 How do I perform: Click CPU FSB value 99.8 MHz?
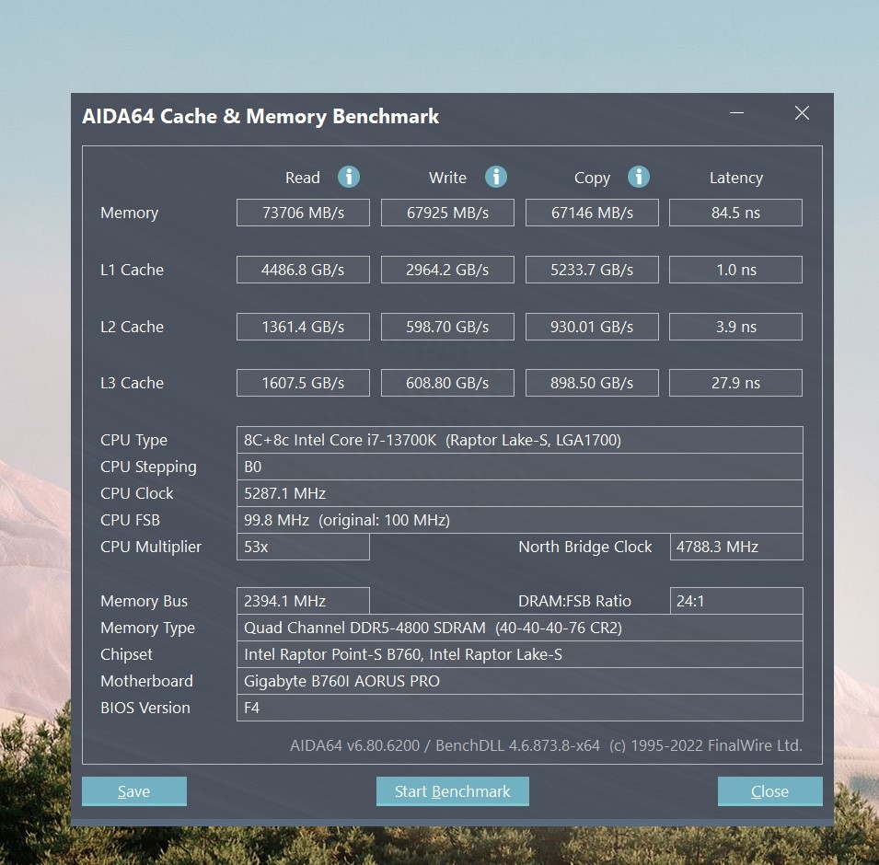[520, 520]
